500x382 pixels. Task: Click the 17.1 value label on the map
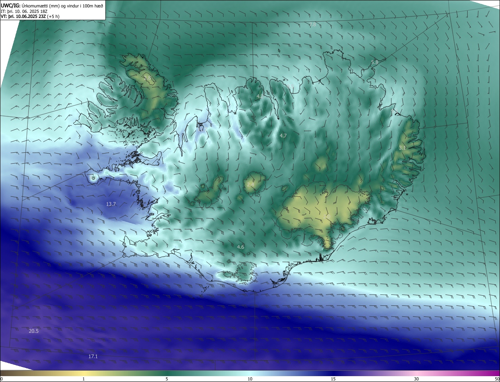pyautogui.click(x=93, y=356)
